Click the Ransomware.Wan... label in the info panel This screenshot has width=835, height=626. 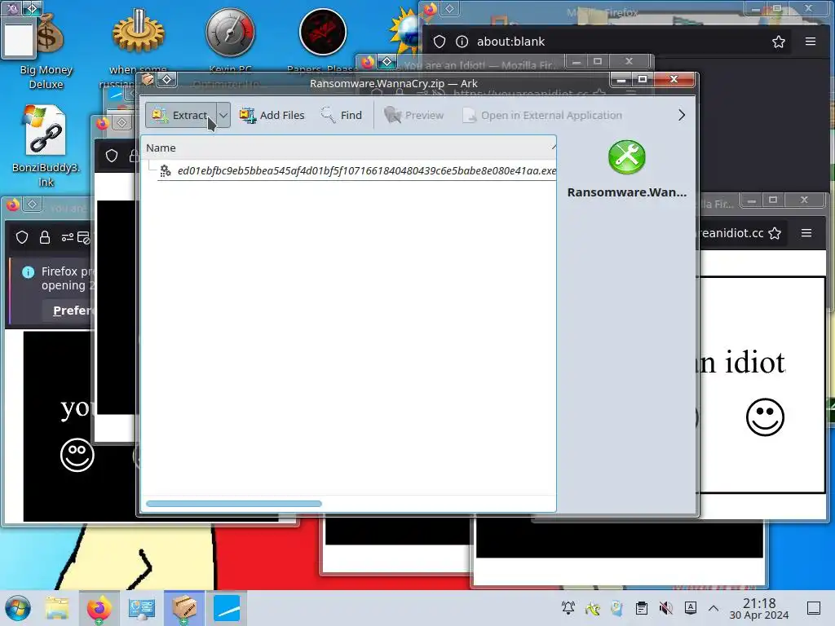(627, 192)
